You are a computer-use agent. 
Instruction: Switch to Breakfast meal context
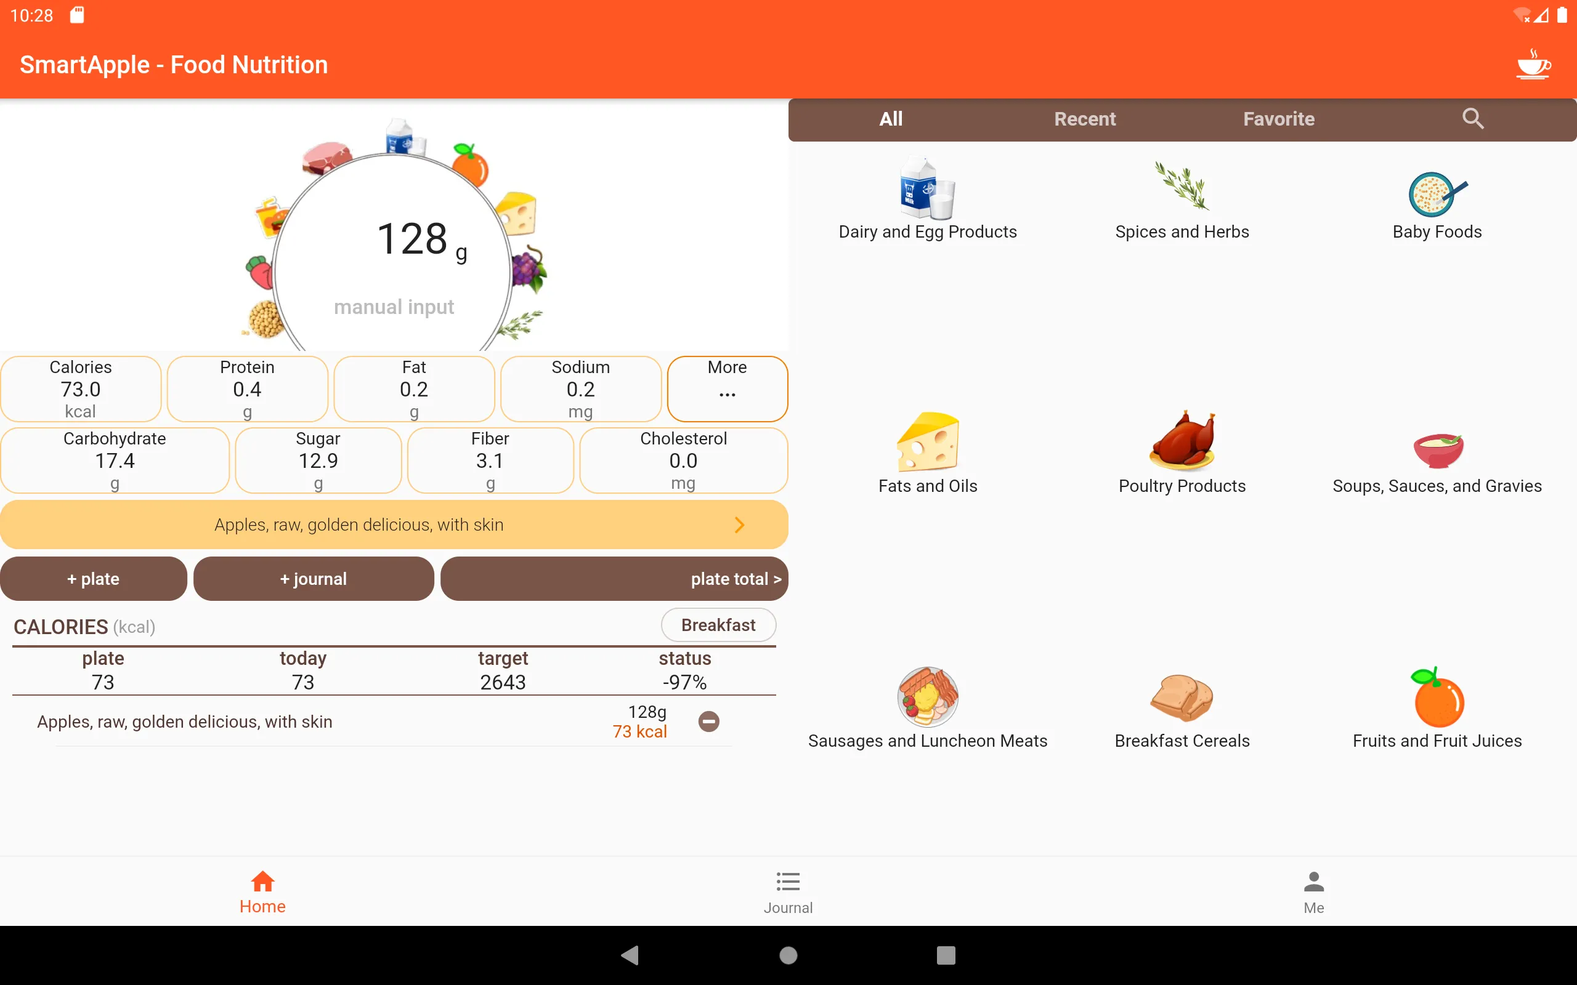click(x=718, y=625)
